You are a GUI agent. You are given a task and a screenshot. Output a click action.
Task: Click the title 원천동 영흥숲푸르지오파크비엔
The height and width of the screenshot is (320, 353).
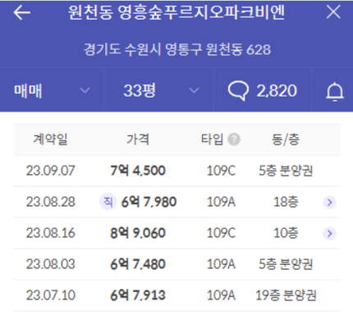point(176,12)
